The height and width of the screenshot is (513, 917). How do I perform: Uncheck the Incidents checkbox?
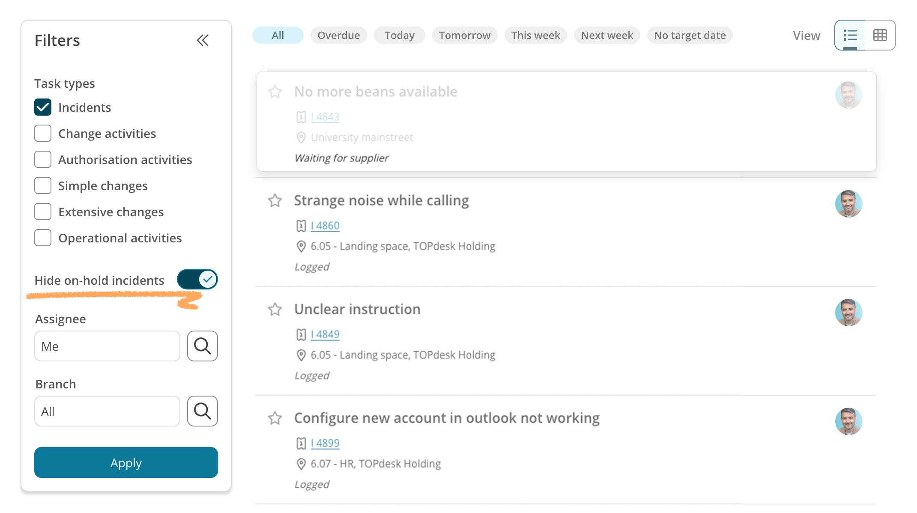pos(43,107)
